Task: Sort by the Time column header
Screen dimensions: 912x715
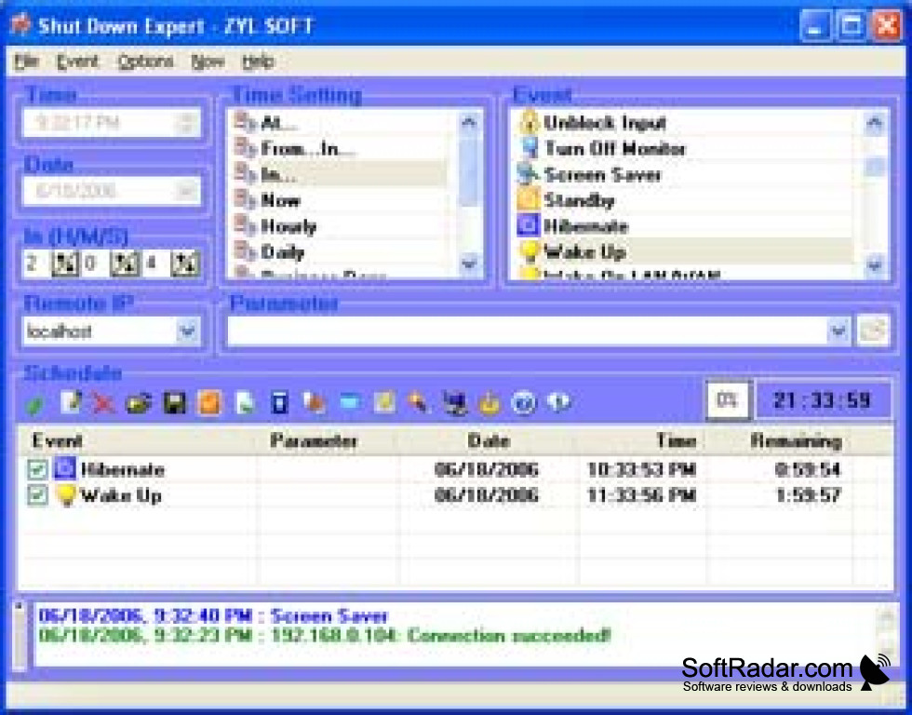Action: [643, 440]
